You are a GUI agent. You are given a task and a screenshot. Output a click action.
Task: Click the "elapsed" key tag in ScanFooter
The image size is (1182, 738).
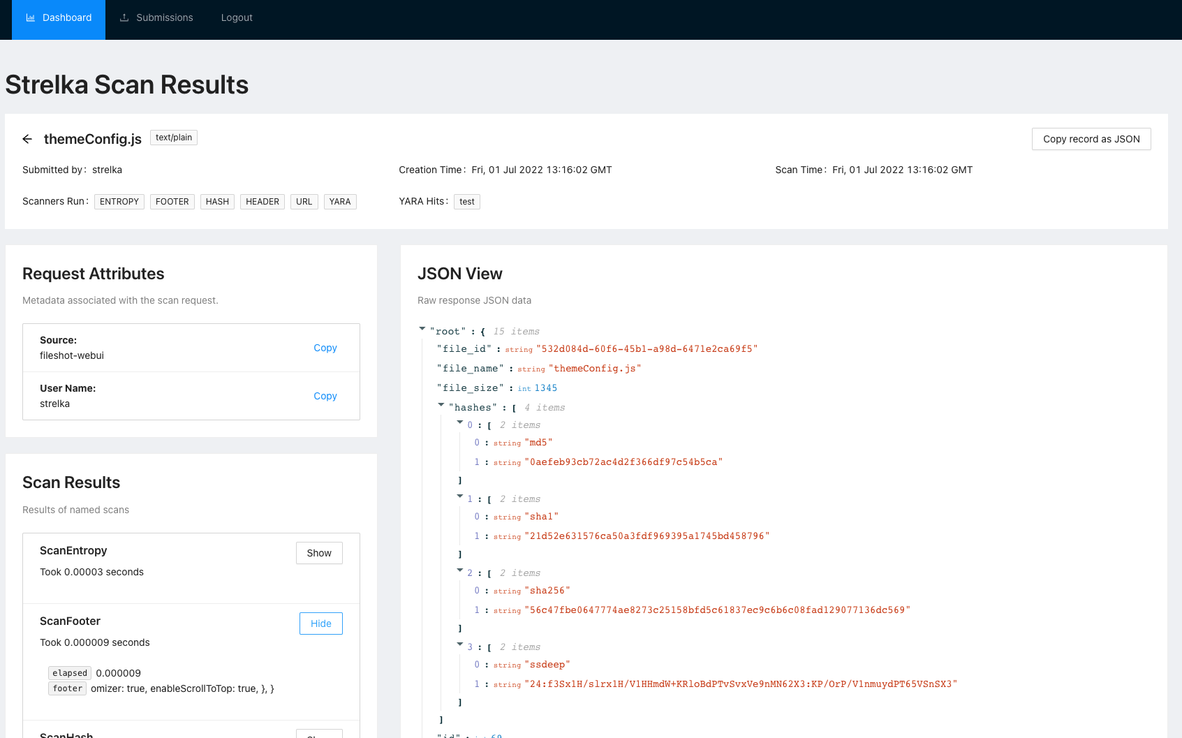pyautogui.click(x=70, y=673)
